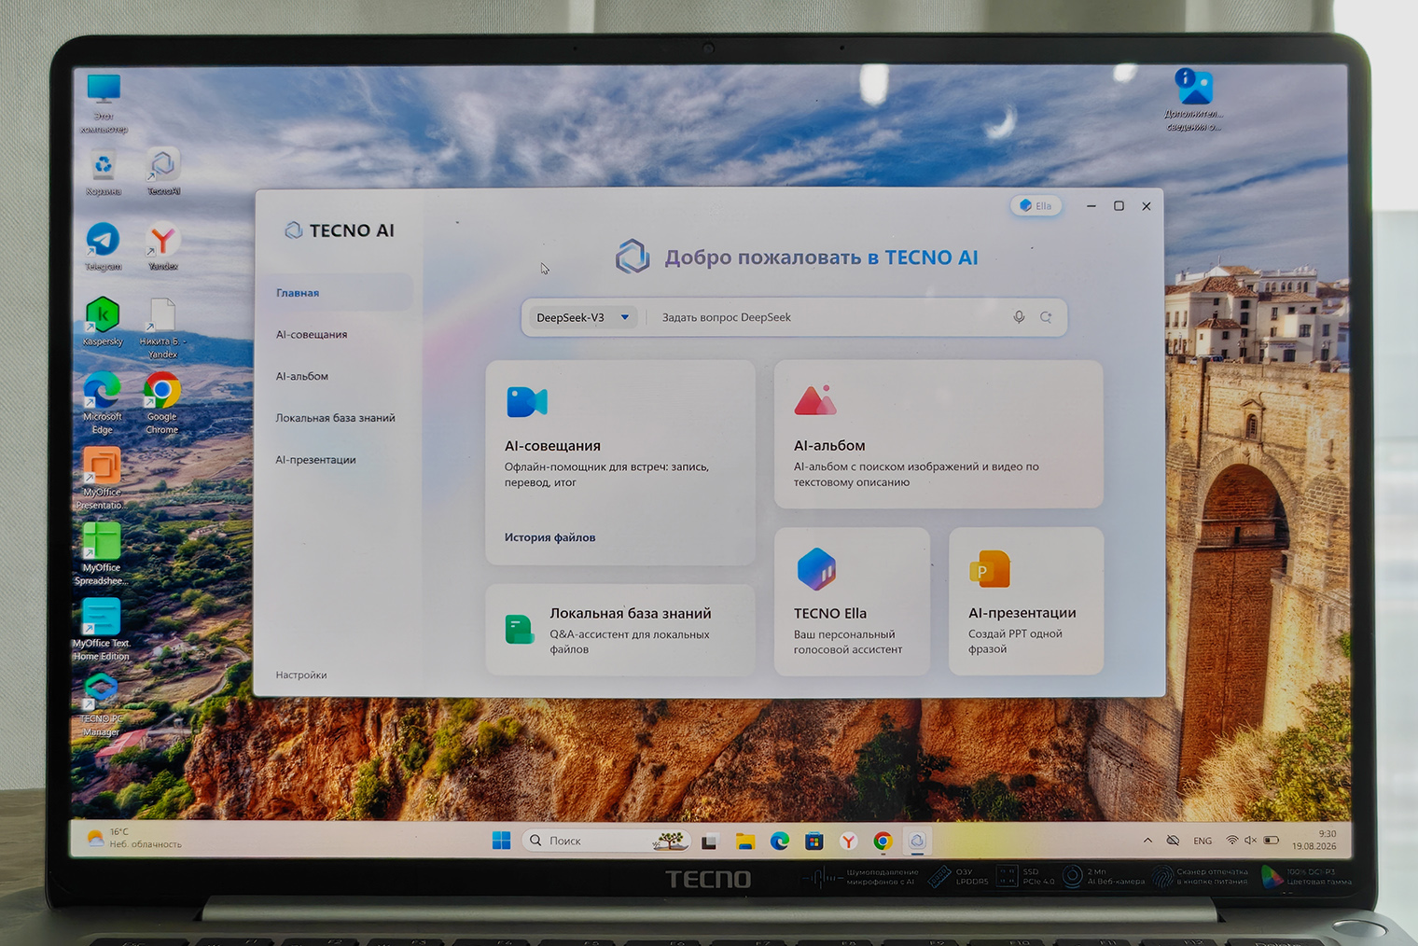Launch MyOffice Presentation from the desktop
The image size is (1418, 946).
102,479
